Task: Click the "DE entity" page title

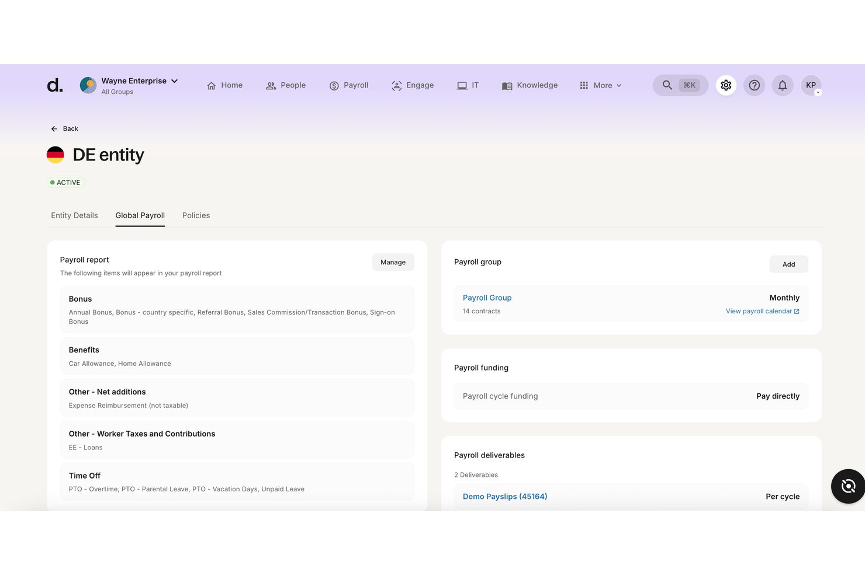Action: click(x=108, y=155)
